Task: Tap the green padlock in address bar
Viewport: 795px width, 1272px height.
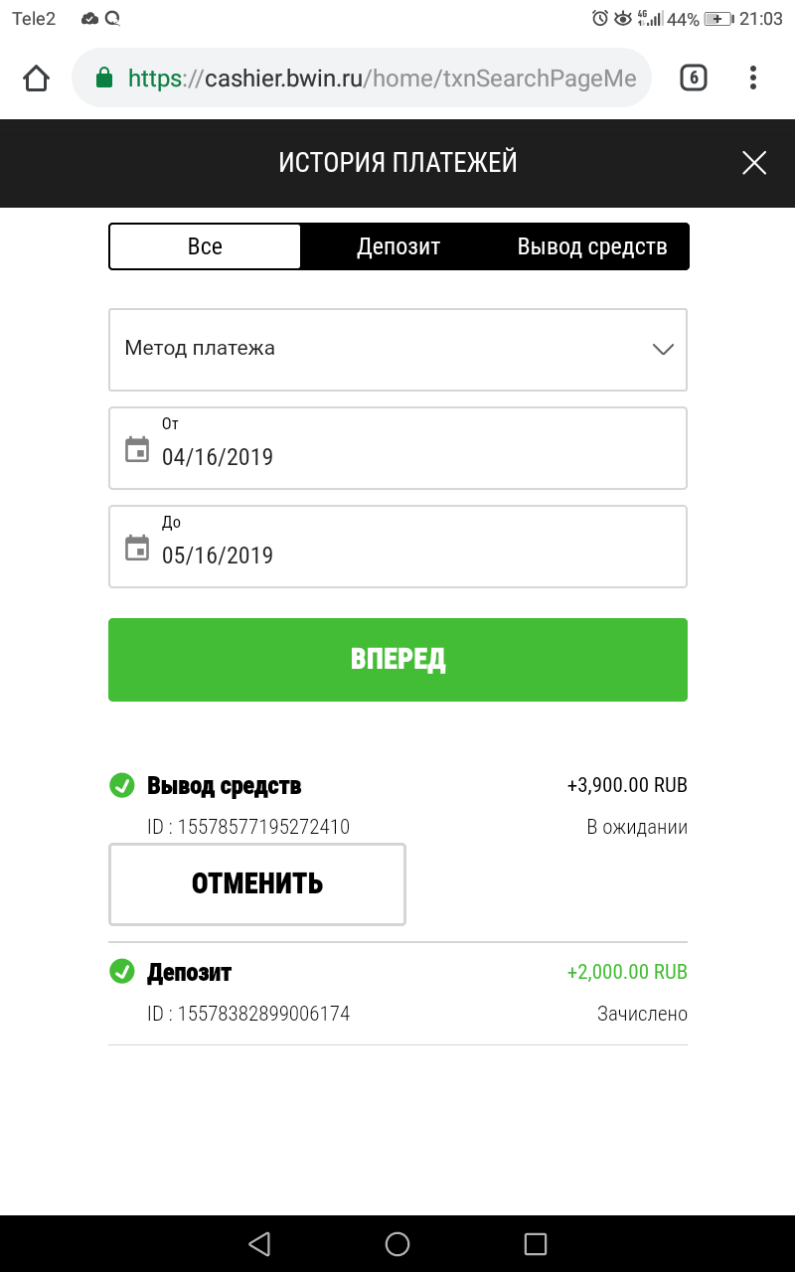Action: click(x=104, y=78)
